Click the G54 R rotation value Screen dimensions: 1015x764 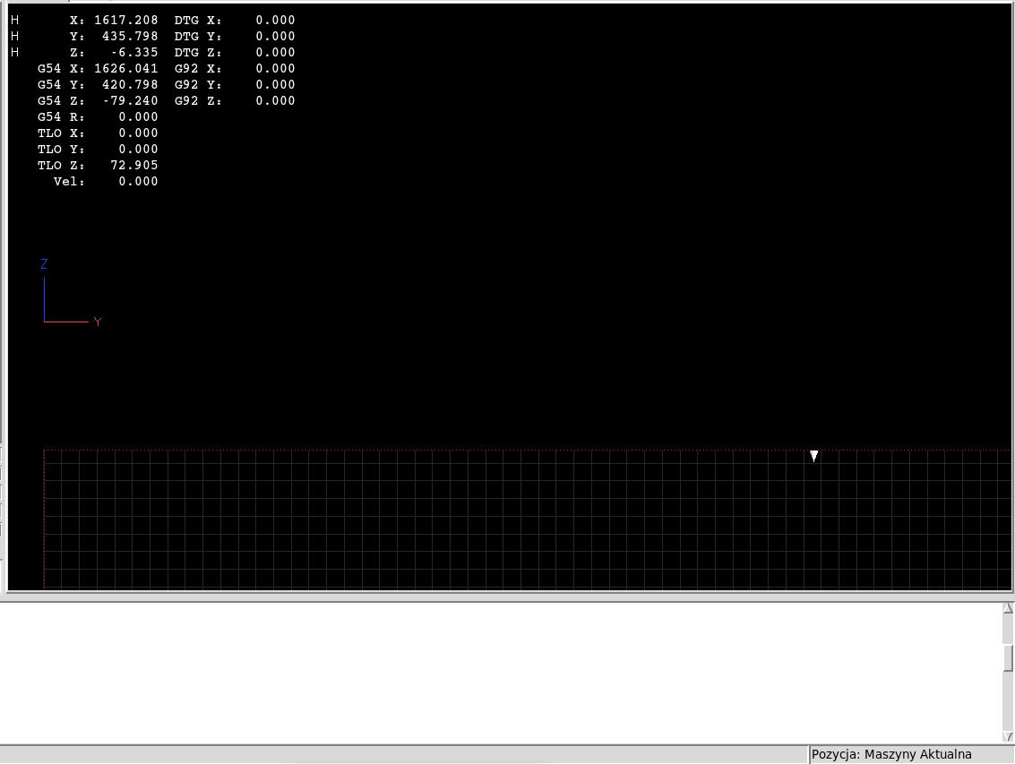[138, 117]
